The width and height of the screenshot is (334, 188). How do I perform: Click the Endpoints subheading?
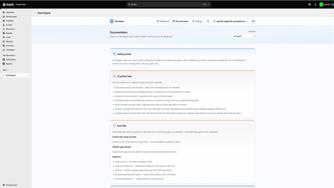click(117, 157)
